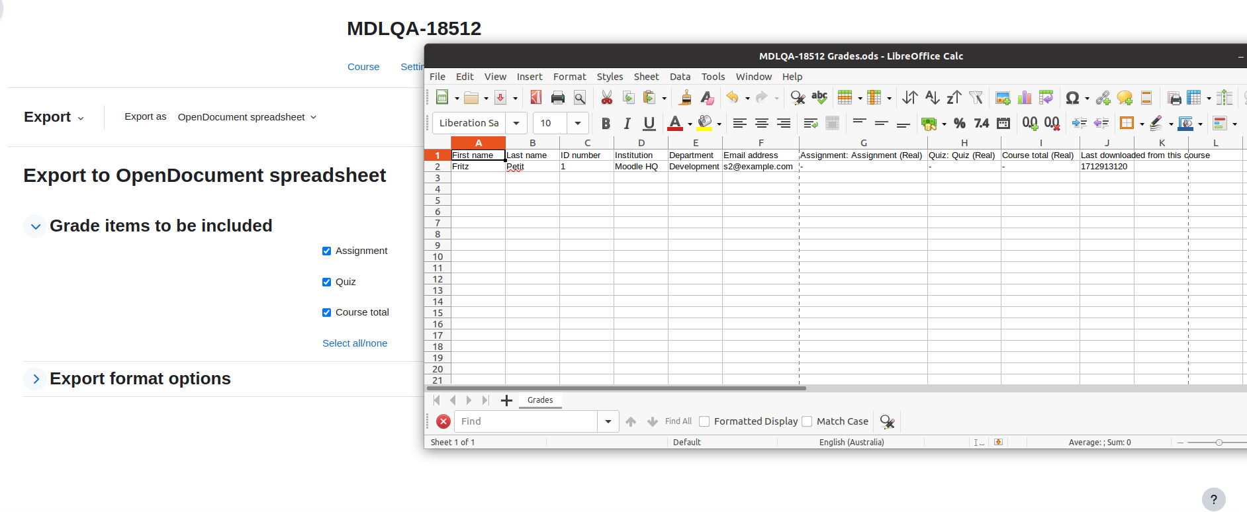Open the Export dropdown menu

click(x=54, y=117)
